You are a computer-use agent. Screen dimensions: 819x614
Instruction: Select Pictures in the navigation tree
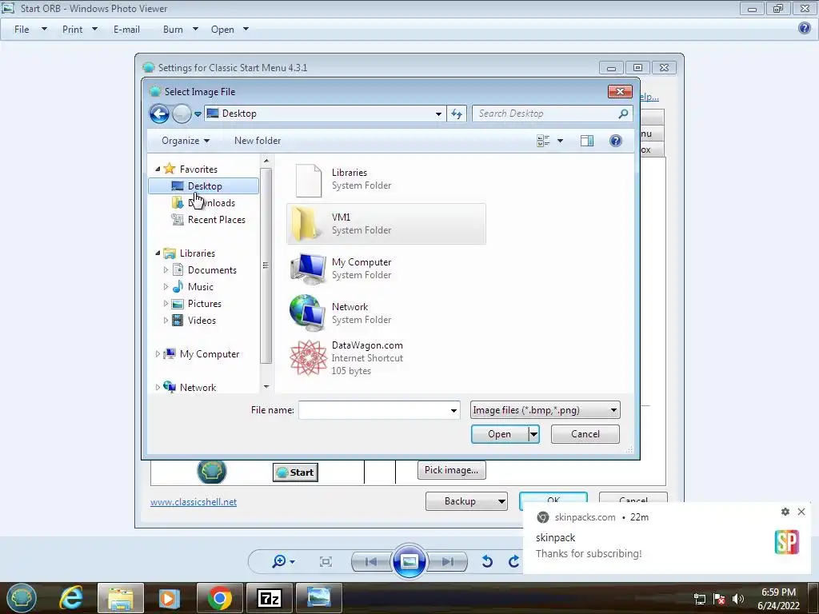[x=204, y=303]
